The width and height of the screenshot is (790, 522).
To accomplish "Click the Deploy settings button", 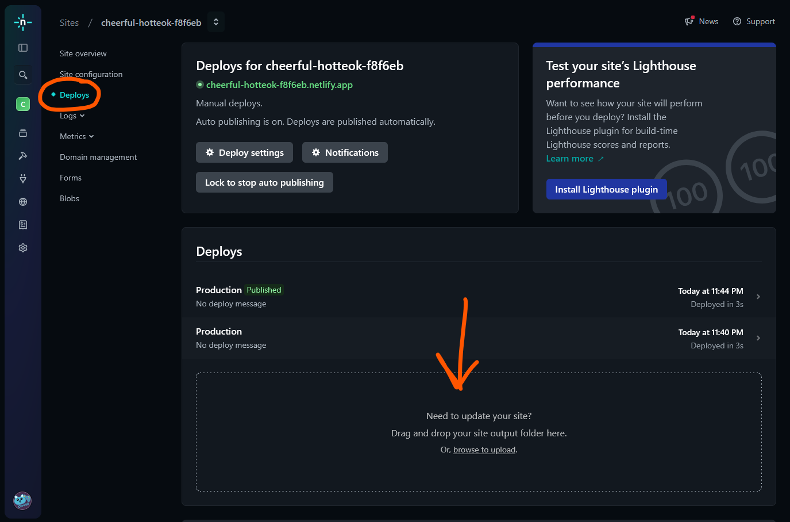I will [244, 152].
